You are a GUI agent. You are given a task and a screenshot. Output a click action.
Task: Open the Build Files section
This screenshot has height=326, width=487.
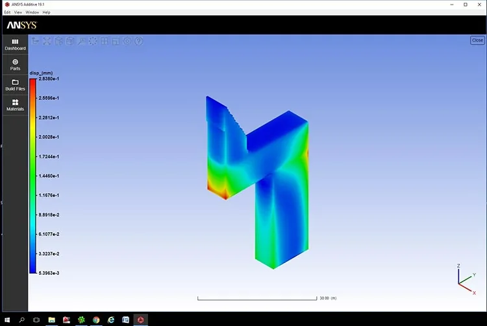[15, 85]
